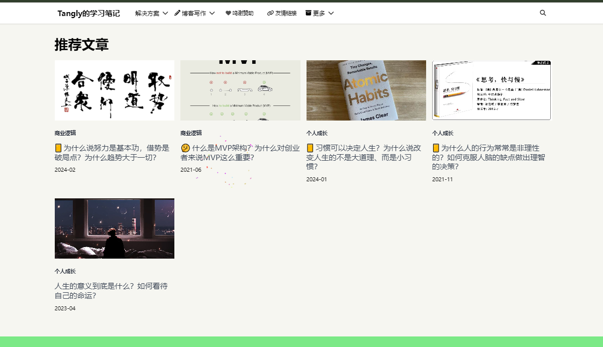Click 个人成长 tag above 非理性 article
Viewport: 603px width, 347px height.
point(443,133)
